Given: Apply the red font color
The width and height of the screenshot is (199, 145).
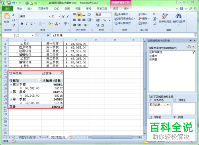Looking at the screenshot, I should [x=57, y=24].
